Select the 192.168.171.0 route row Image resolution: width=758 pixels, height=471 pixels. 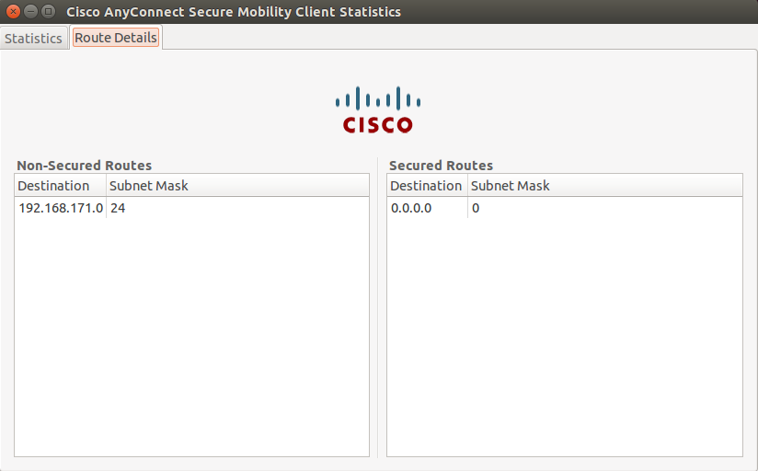[61, 208]
